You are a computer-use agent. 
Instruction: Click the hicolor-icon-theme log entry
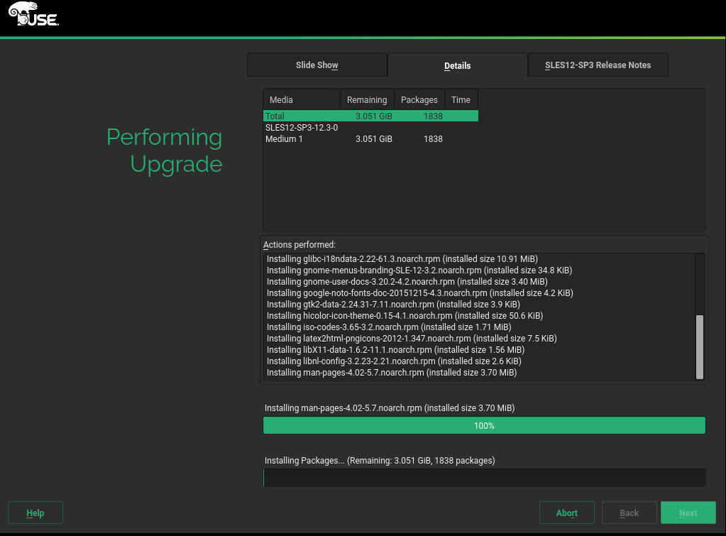[x=405, y=315]
